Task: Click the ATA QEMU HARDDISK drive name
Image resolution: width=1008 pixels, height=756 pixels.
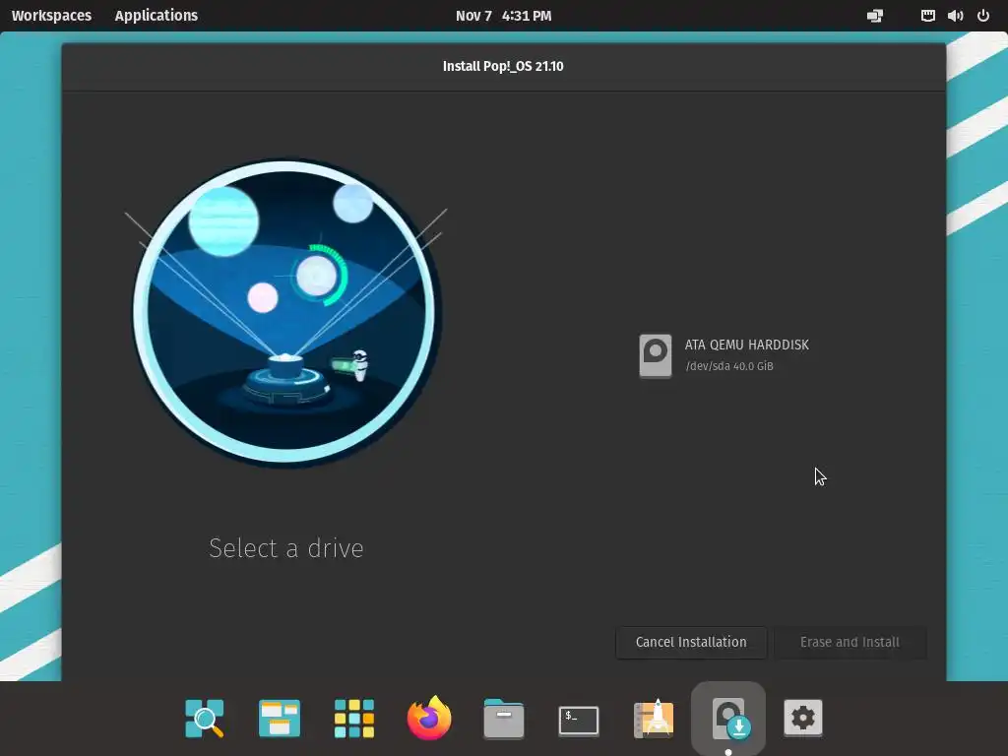Action: pos(746,345)
